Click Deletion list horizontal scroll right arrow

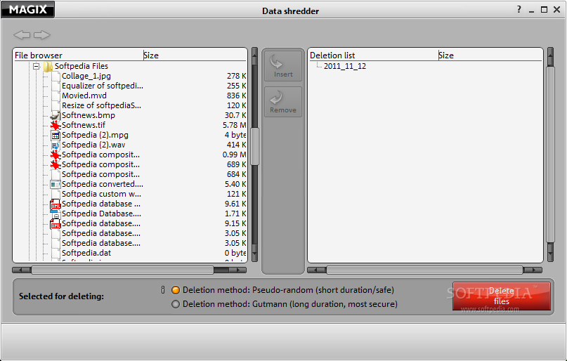[x=533, y=270]
